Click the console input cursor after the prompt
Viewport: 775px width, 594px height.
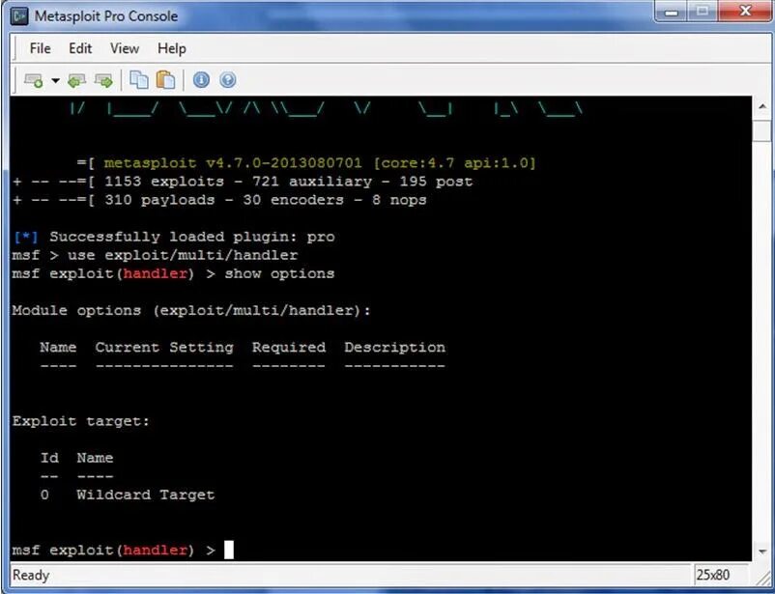click(228, 550)
